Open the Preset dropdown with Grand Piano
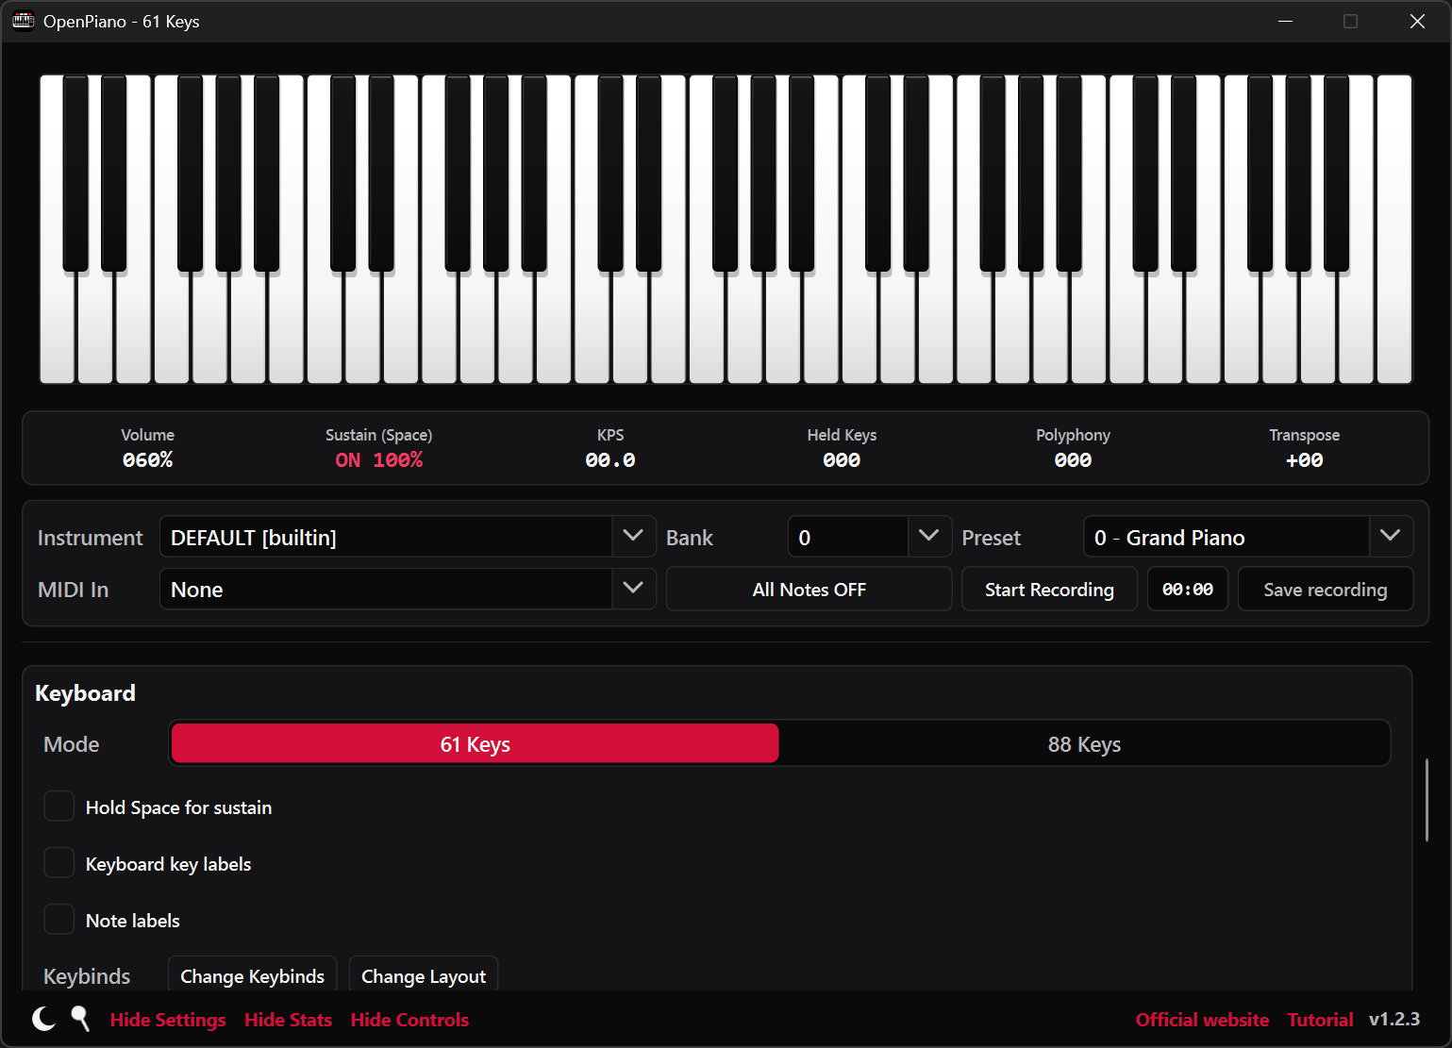 (x=1248, y=537)
